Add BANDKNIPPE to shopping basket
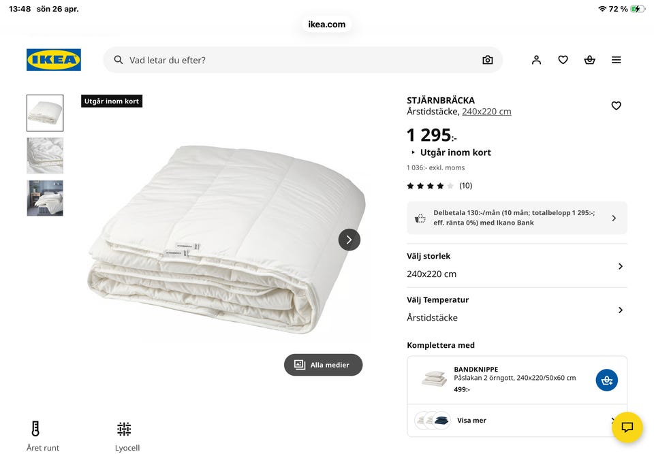Image resolution: width=654 pixels, height=454 pixels. coord(606,380)
